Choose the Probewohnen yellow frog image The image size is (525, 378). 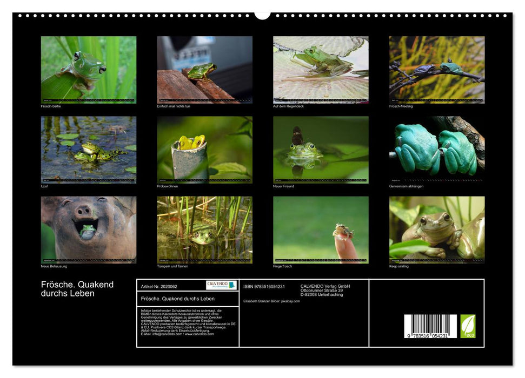coord(204,150)
